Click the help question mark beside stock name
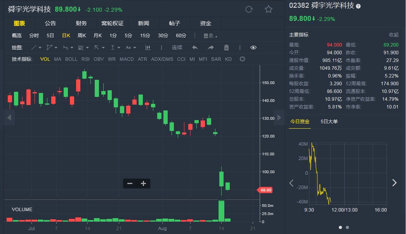Screen dimensions: 406x234 pos(358,6)
